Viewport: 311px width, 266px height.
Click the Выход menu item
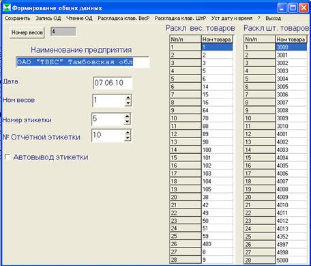point(273,18)
